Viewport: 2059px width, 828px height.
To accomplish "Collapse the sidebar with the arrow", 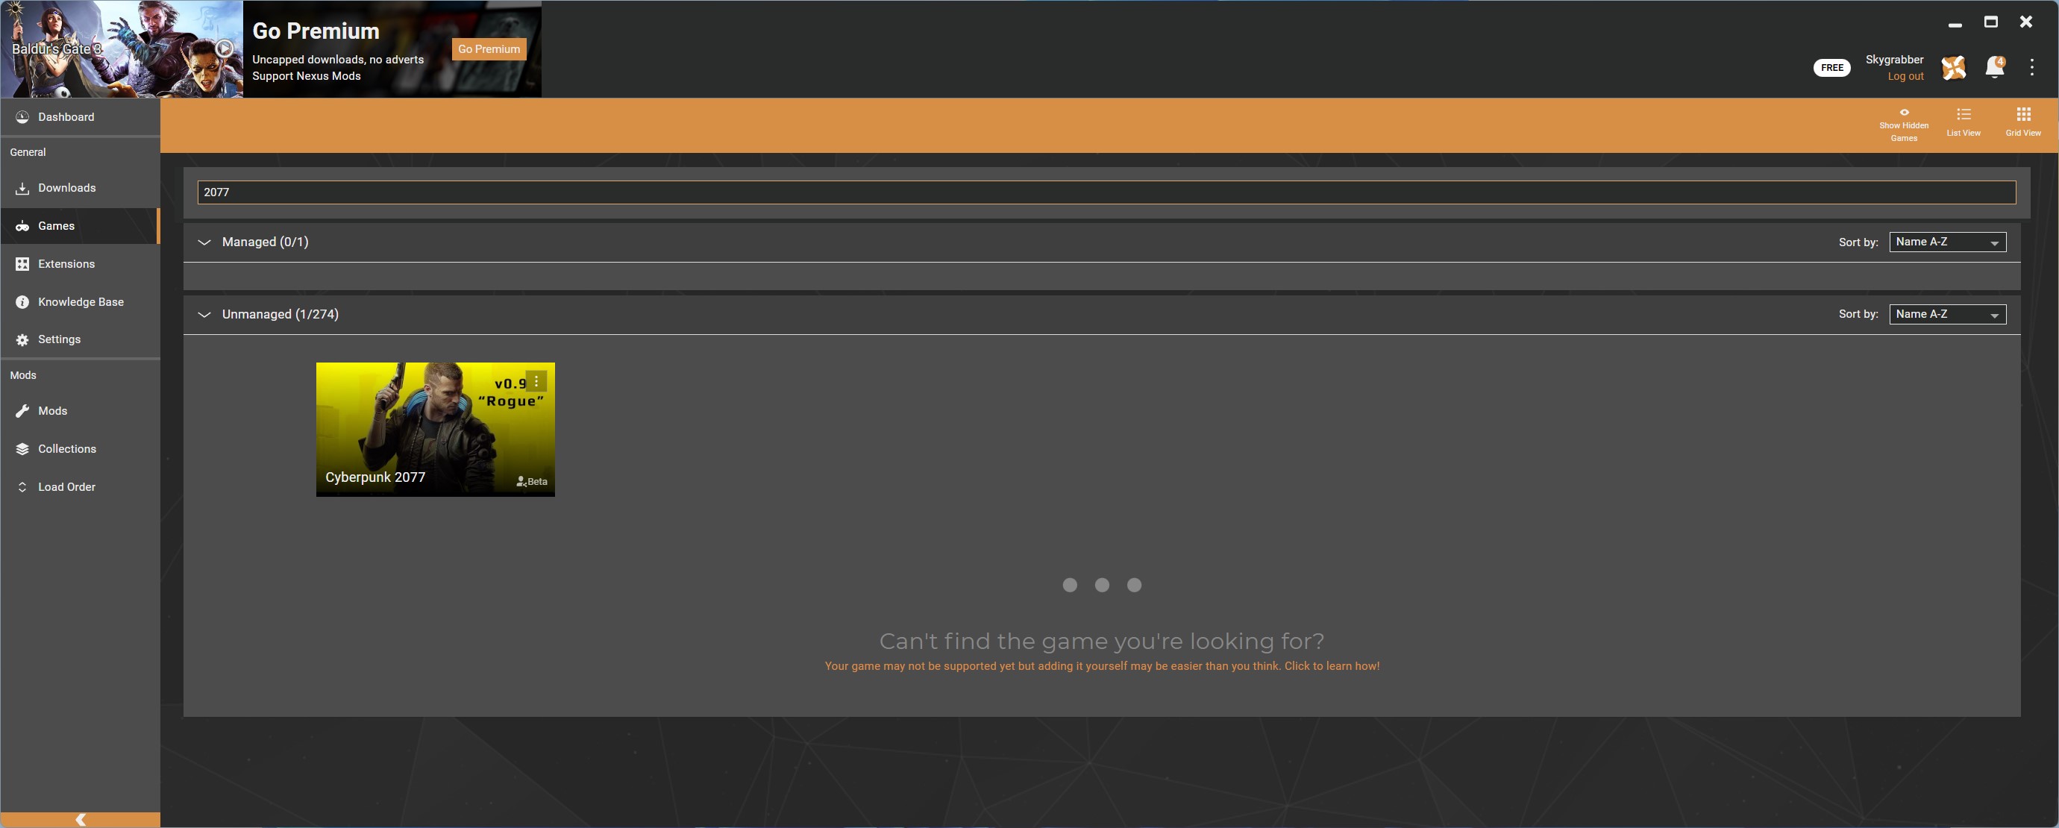I will tap(80, 820).
